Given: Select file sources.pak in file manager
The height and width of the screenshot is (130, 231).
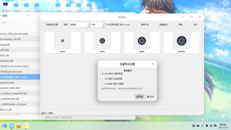Looking at the screenshot, I should click(x=20, y=82).
